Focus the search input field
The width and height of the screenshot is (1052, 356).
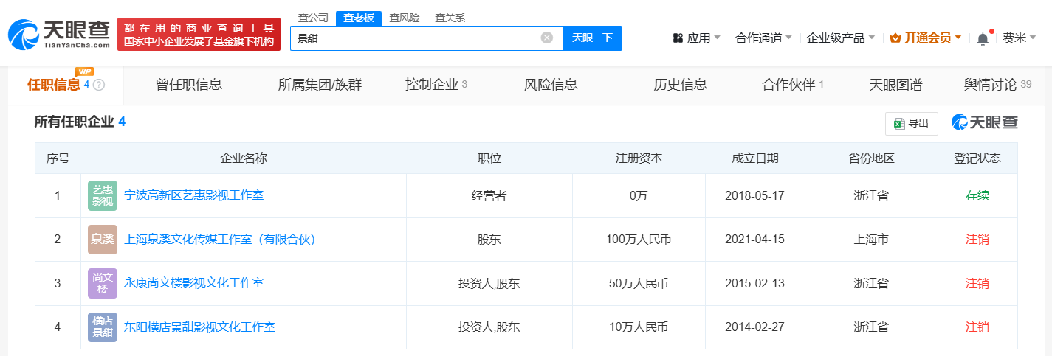[413, 38]
